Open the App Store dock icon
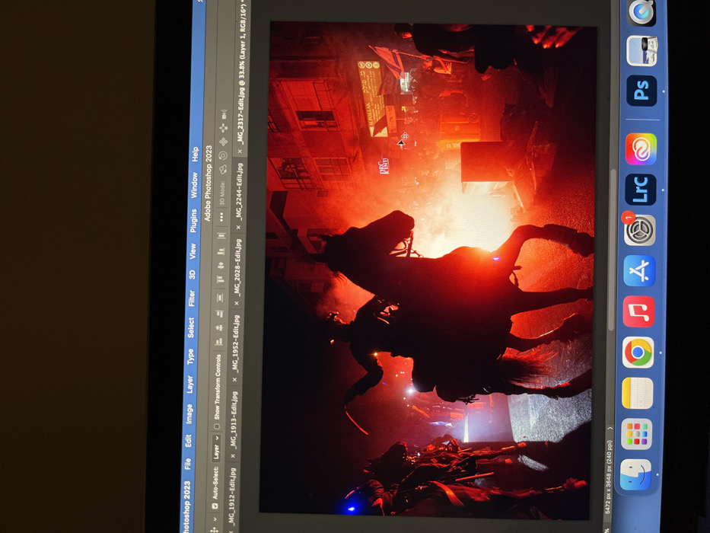The width and height of the screenshot is (710, 533). (639, 271)
